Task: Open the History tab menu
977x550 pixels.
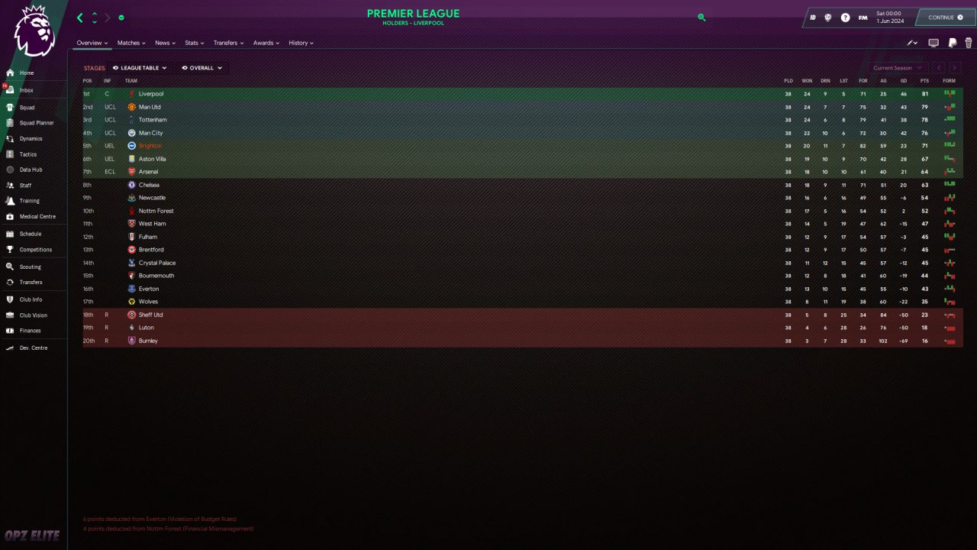Action: pyautogui.click(x=301, y=43)
